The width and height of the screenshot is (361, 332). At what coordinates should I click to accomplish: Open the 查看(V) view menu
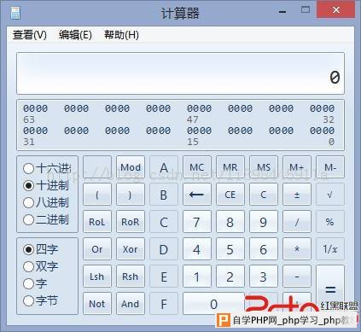tap(30, 35)
